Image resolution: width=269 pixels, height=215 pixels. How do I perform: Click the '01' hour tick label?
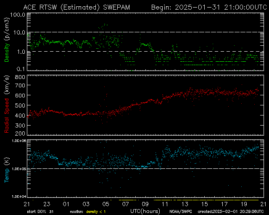tap(66, 204)
